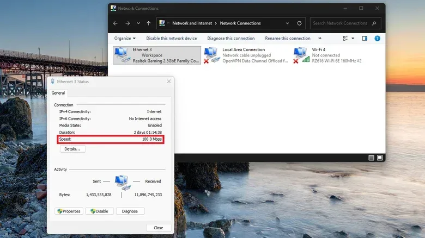Click the search magnifier icon
This screenshot has width=425, height=238.
pyautogui.click(x=374, y=23)
